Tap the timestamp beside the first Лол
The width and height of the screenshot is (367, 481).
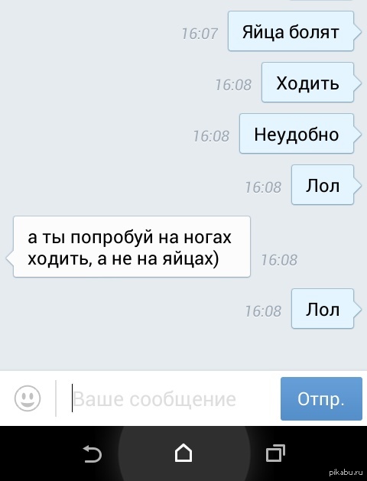[263, 187]
